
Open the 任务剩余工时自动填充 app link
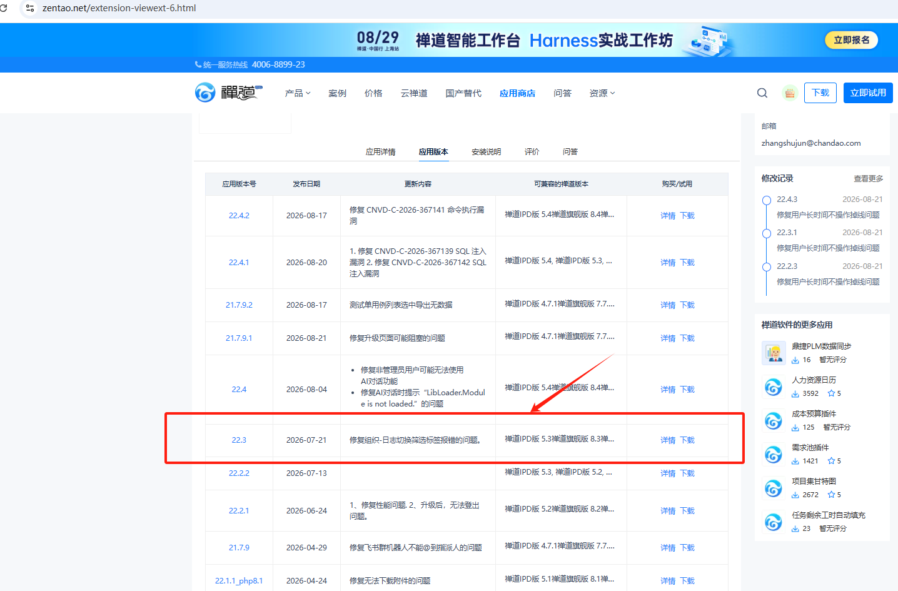(829, 515)
